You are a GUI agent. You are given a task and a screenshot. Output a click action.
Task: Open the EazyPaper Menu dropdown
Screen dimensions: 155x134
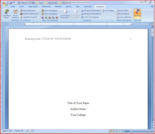(7, 14)
